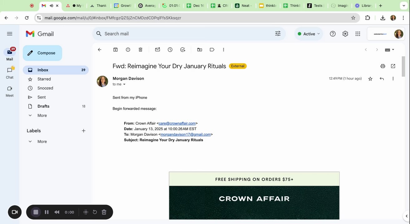
Task: Open email in a new window
Action: pos(393,66)
